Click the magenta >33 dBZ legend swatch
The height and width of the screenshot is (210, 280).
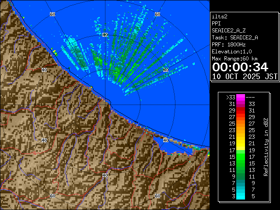[240, 98]
